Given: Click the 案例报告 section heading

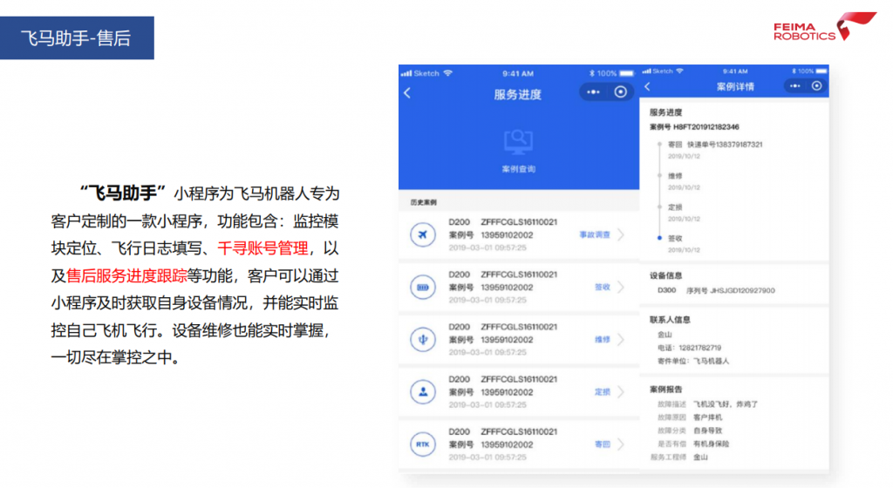Looking at the screenshot, I should point(665,389).
